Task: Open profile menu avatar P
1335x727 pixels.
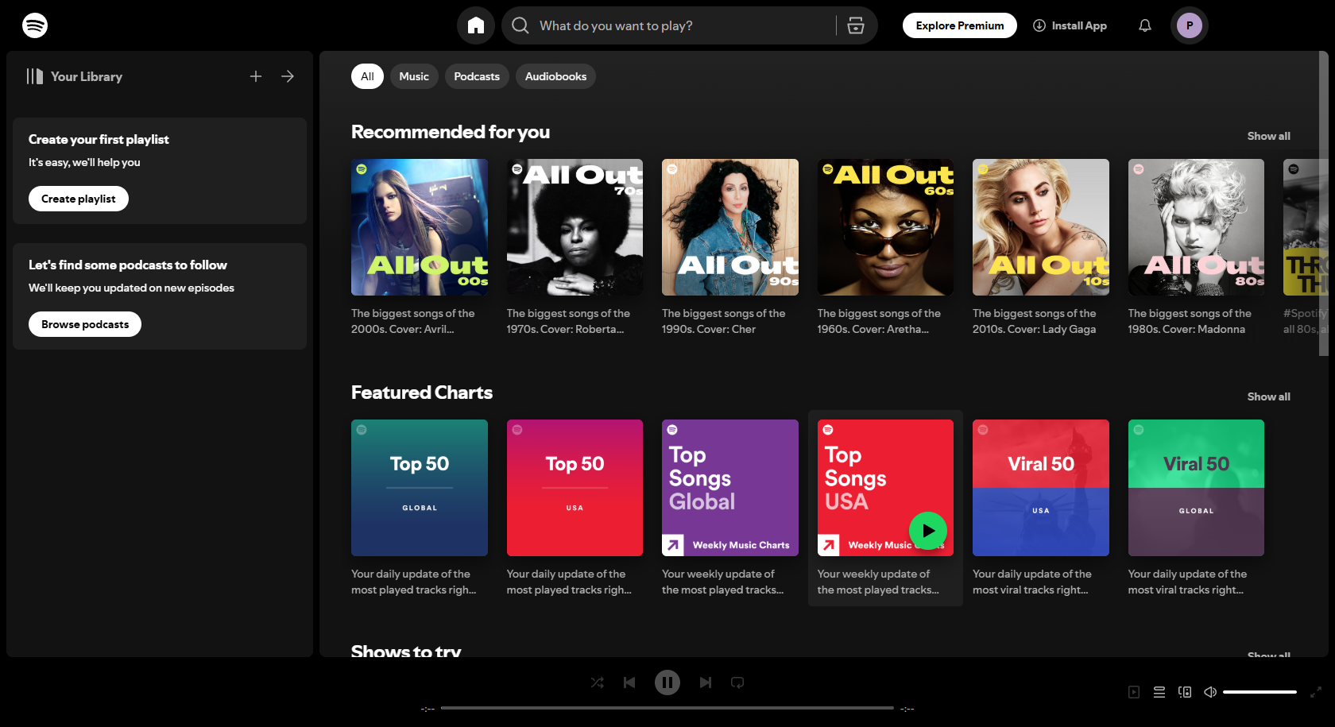Action: pos(1190,25)
